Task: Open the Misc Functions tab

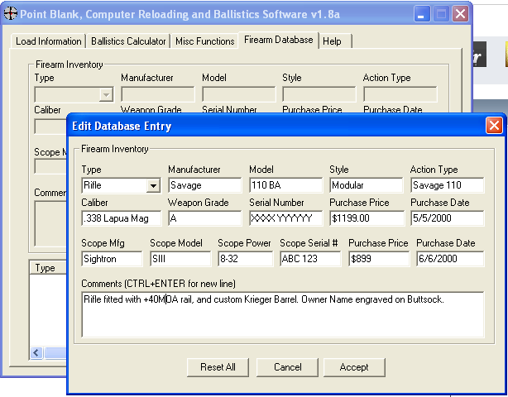Action: click(x=204, y=41)
